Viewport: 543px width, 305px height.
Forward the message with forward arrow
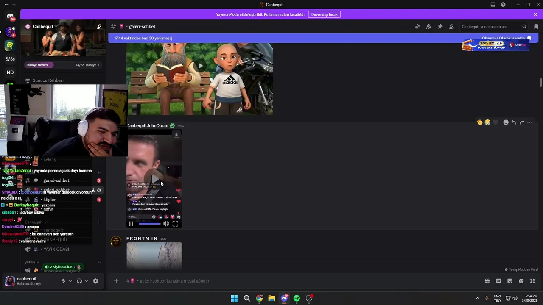pos(522,122)
